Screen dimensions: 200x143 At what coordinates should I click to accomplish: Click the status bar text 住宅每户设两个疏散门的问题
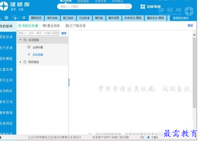click(111, 137)
